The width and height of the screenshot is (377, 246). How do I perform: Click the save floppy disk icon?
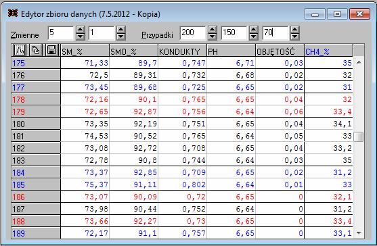[x=51, y=50]
